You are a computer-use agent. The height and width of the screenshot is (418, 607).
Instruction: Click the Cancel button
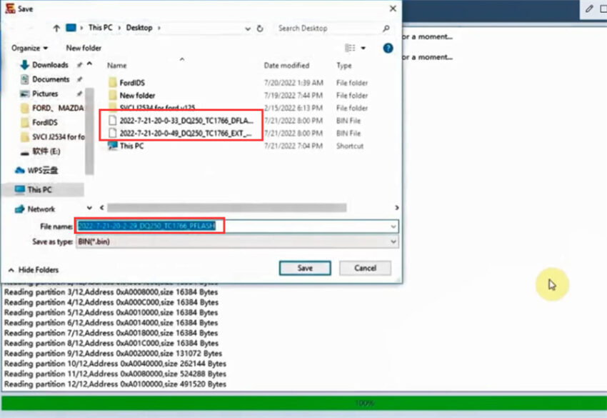(364, 268)
